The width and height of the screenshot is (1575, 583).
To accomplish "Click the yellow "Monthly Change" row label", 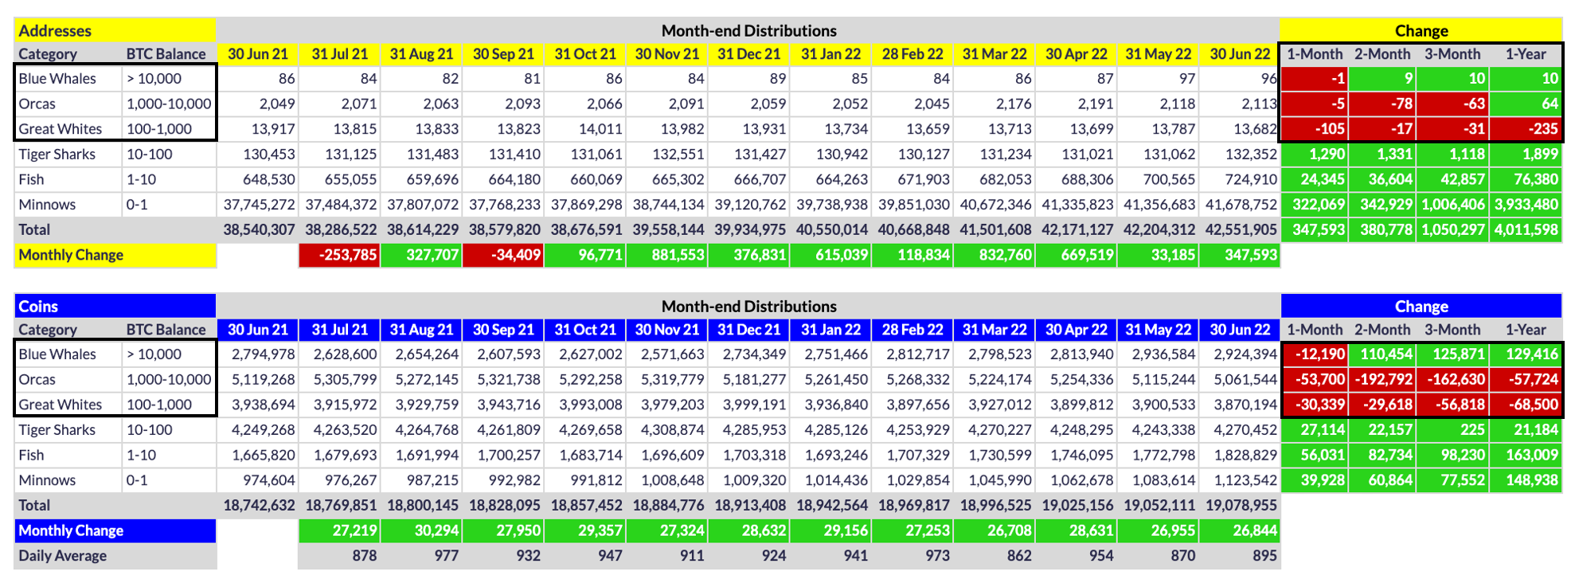I will pos(115,255).
